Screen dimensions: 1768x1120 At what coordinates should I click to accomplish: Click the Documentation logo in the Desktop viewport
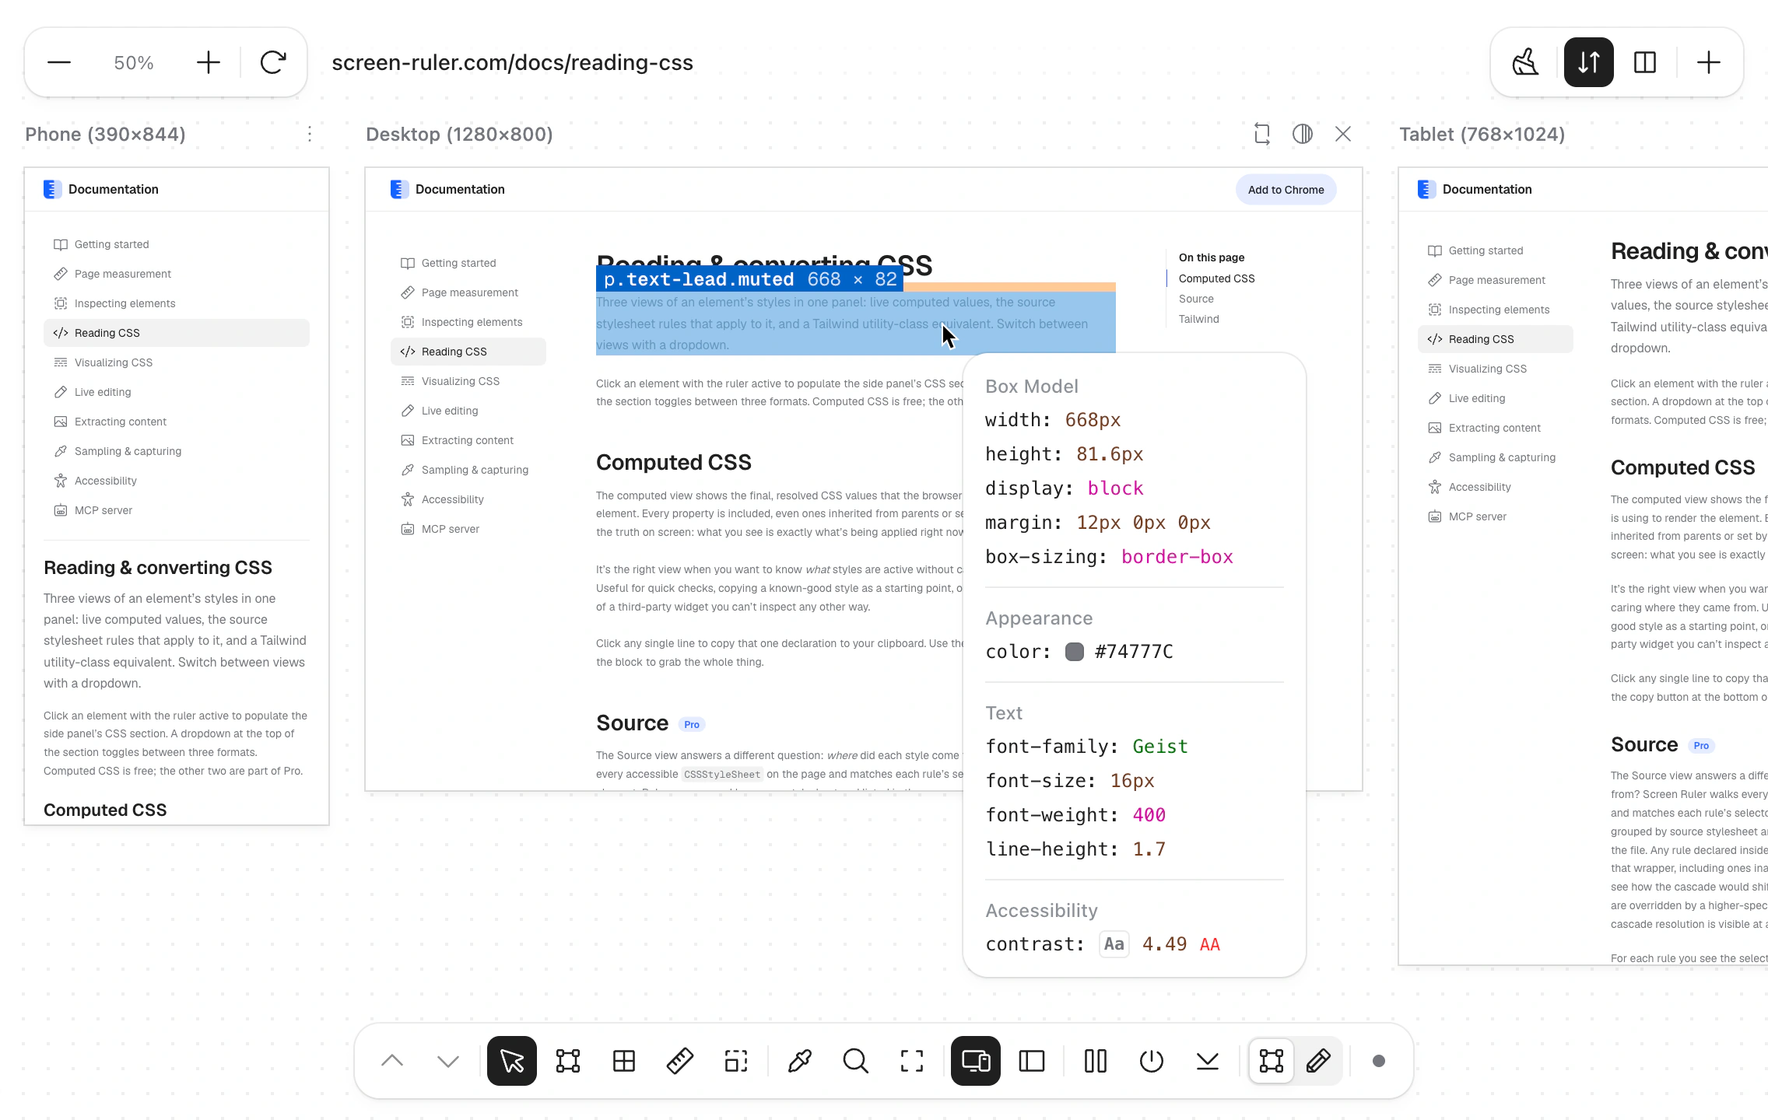pyautogui.click(x=447, y=189)
